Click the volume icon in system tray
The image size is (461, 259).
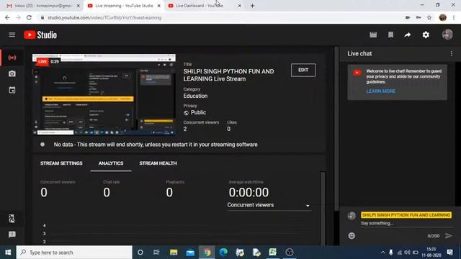pyautogui.click(x=407, y=253)
